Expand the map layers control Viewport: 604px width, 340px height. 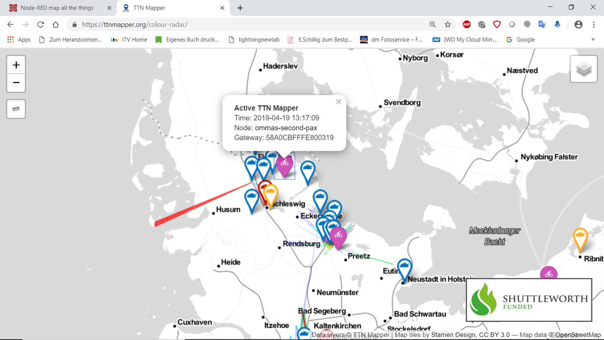pyautogui.click(x=583, y=69)
